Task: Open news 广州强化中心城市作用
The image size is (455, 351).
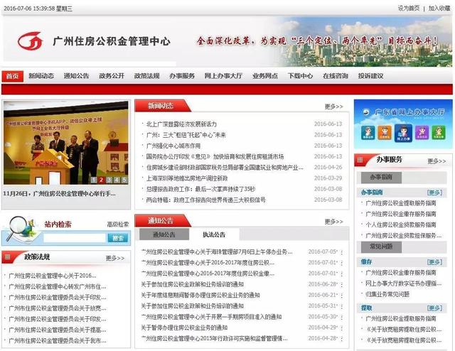Action: [173, 146]
